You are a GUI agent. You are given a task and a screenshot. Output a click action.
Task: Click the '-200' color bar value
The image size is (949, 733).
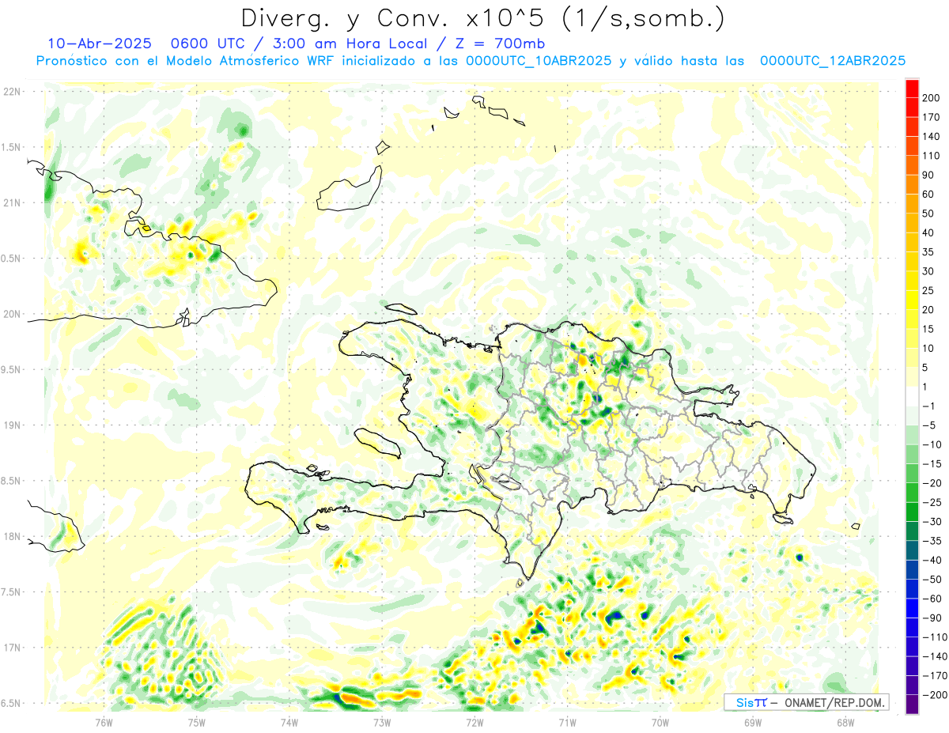click(936, 695)
